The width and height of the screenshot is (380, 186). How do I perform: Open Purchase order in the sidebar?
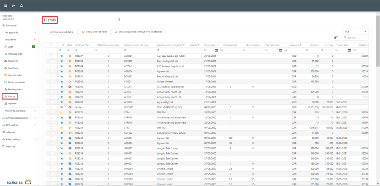click(x=15, y=54)
